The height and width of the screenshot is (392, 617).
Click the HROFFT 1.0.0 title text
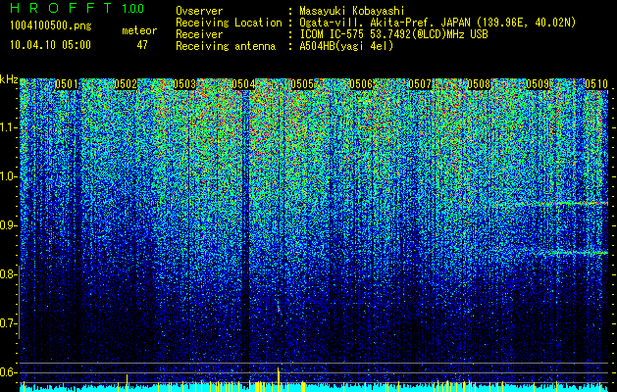tap(77, 8)
